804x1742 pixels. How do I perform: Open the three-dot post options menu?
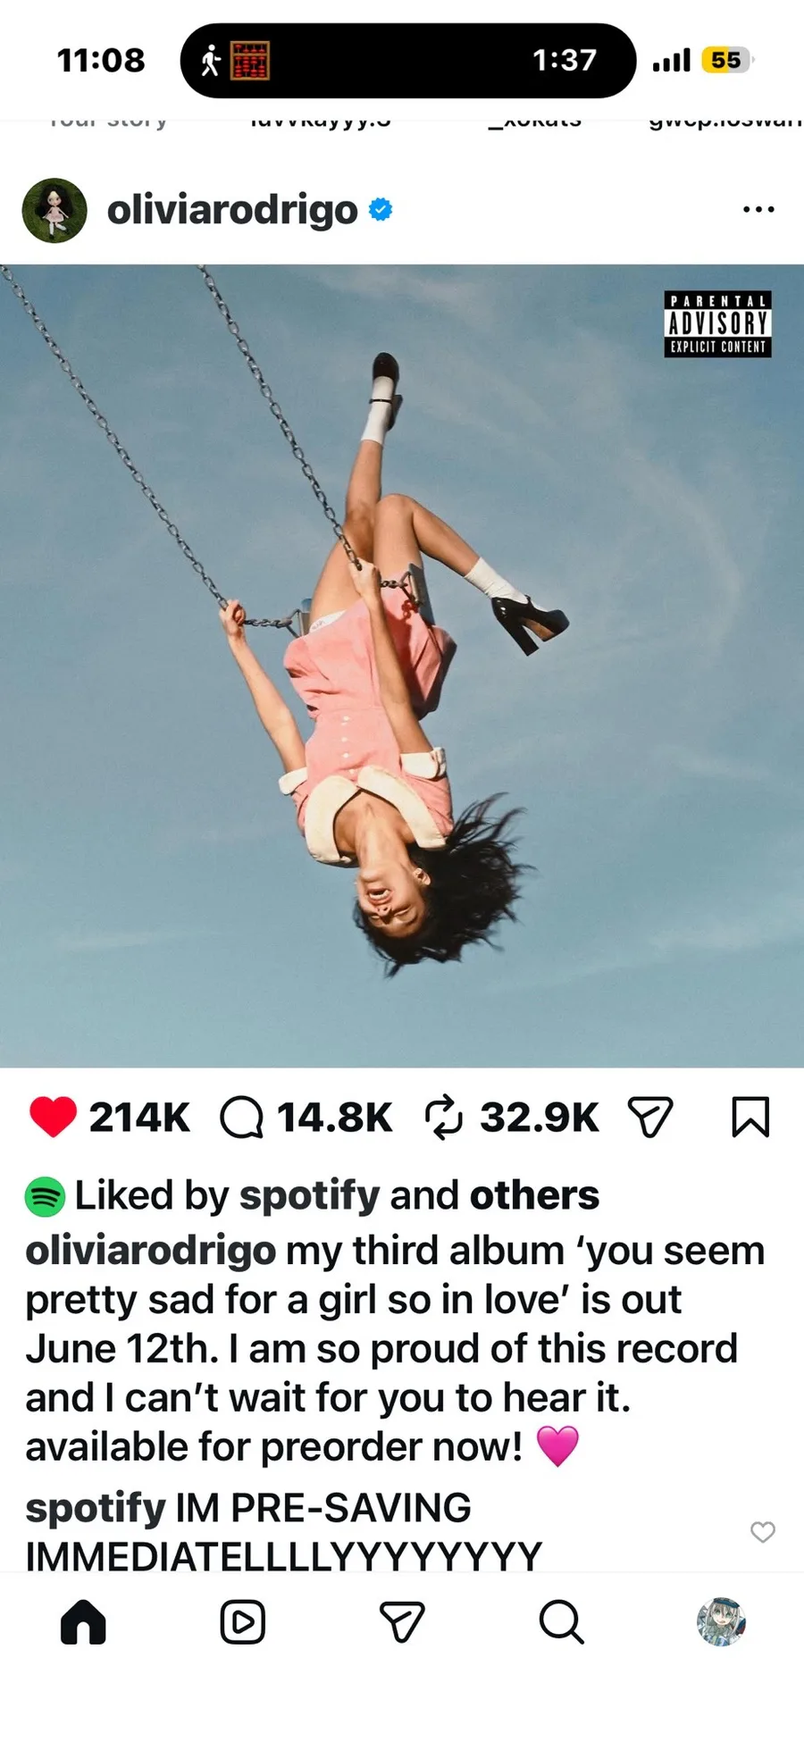(x=758, y=210)
